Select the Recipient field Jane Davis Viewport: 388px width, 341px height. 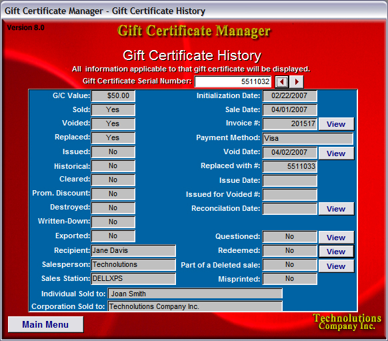coord(133,251)
